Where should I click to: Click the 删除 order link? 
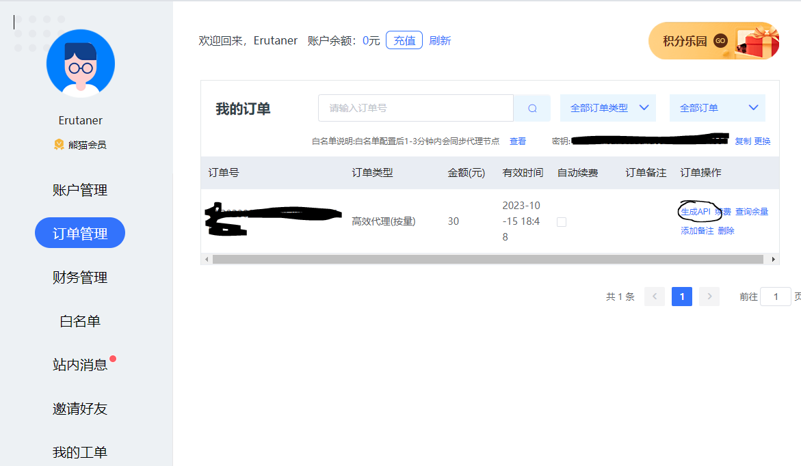pos(726,231)
